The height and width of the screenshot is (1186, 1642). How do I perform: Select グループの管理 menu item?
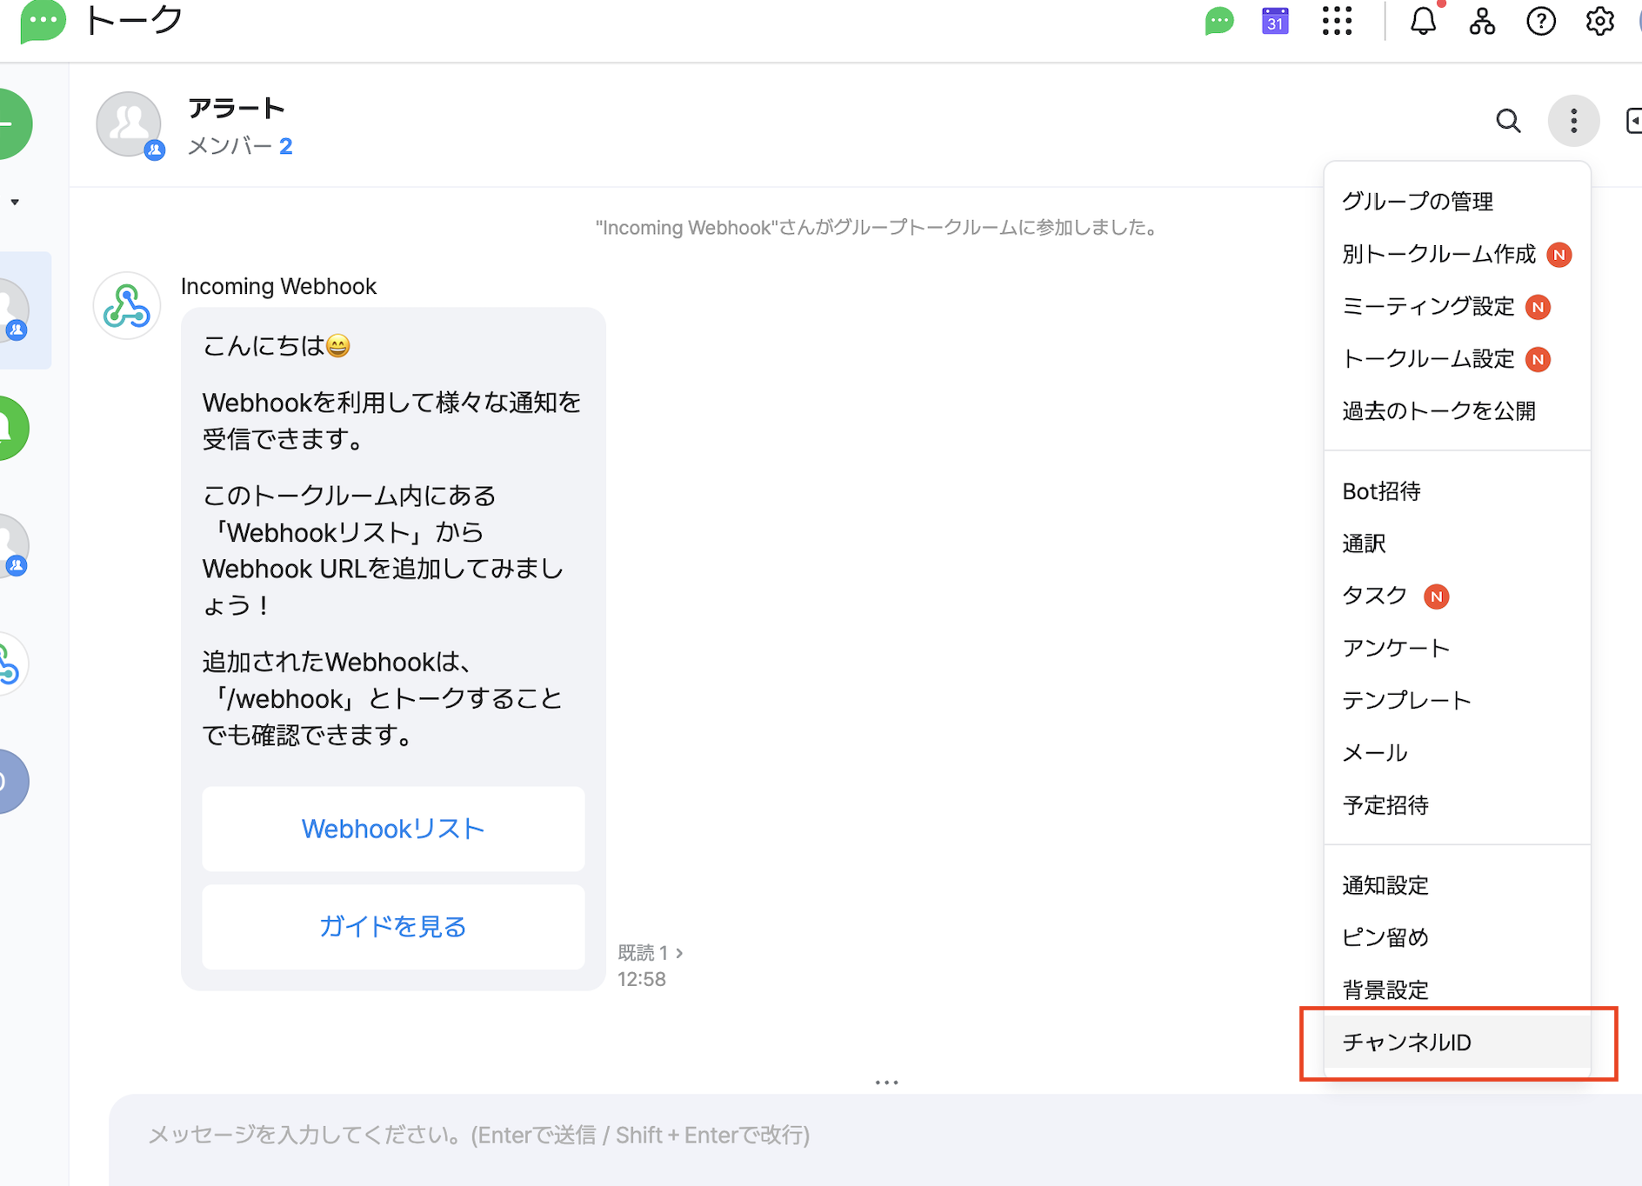[x=1457, y=201]
